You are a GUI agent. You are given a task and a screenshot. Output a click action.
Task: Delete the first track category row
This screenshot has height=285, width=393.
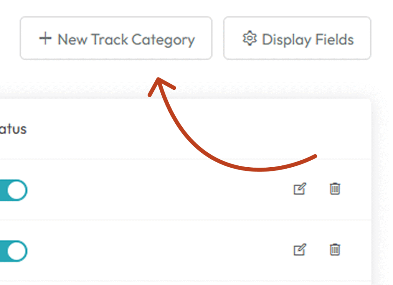[335, 189]
